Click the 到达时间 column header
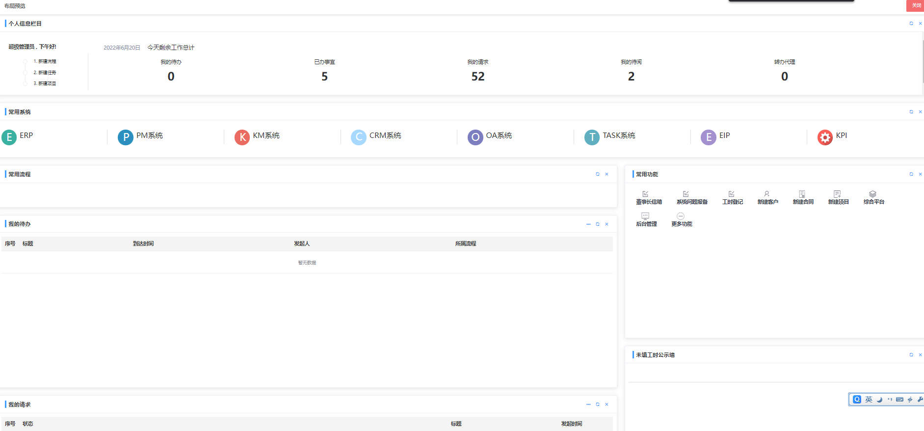The width and height of the screenshot is (924, 431). [143, 244]
